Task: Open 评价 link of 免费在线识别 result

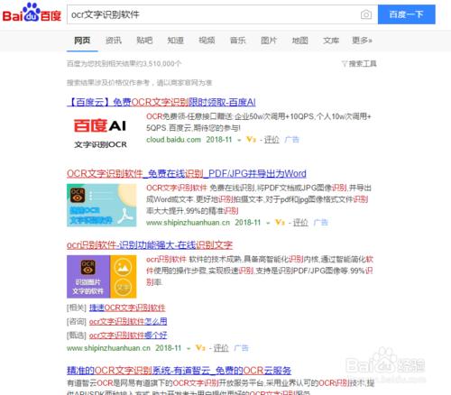Action: (x=300, y=223)
